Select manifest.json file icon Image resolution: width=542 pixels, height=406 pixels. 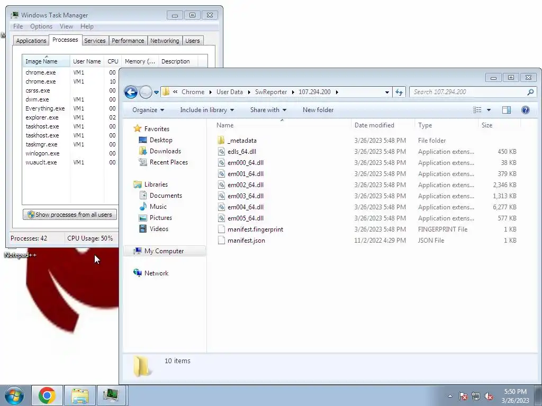(x=221, y=241)
